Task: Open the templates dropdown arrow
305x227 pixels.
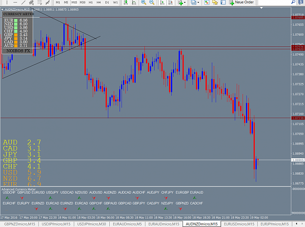Action: coord(198,2)
